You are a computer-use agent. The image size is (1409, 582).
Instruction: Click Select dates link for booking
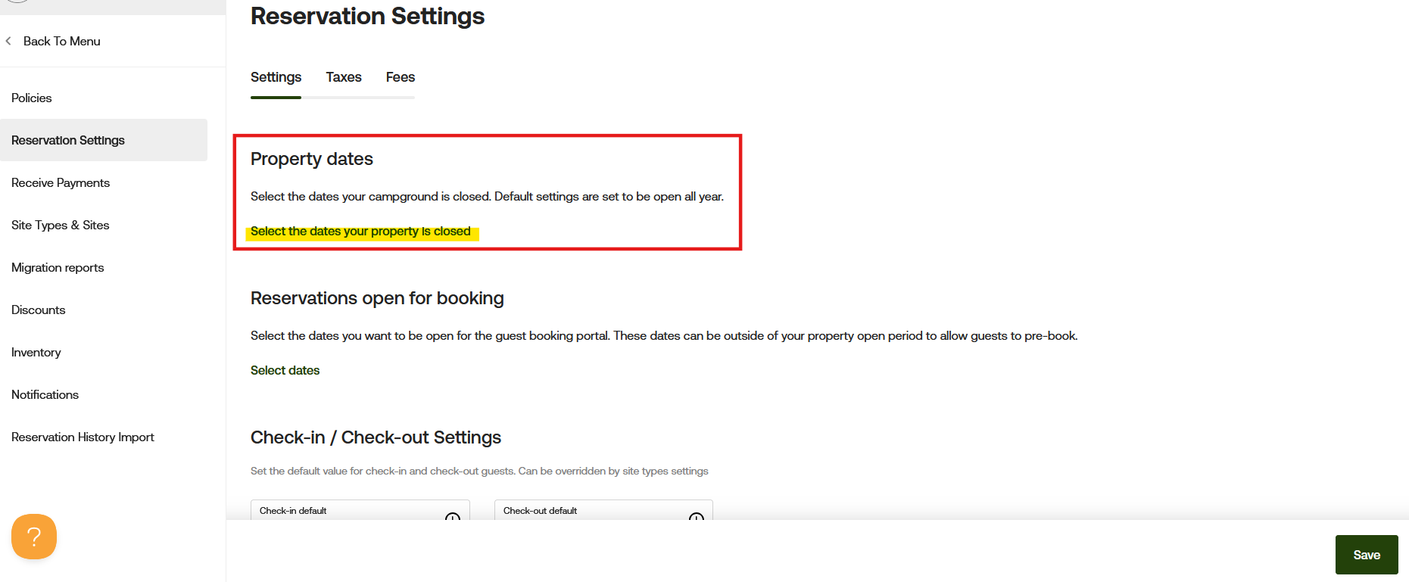(x=285, y=370)
